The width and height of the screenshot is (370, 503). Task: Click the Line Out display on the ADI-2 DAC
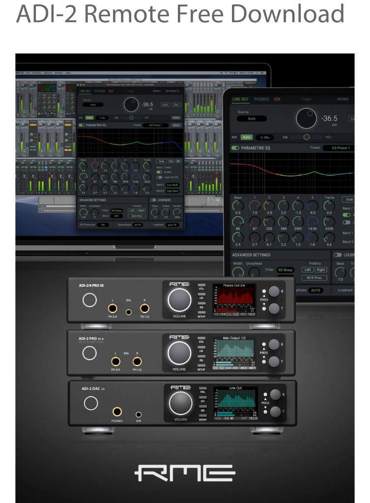(x=235, y=403)
